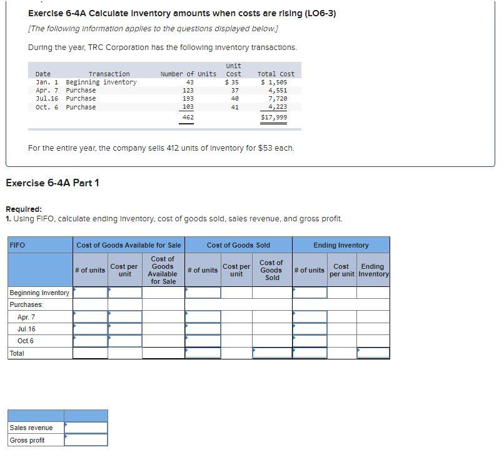Click the Oct.6 Ending Inventory units field
This screenshot has width=504, height=457.
click(x=306, y=341)
